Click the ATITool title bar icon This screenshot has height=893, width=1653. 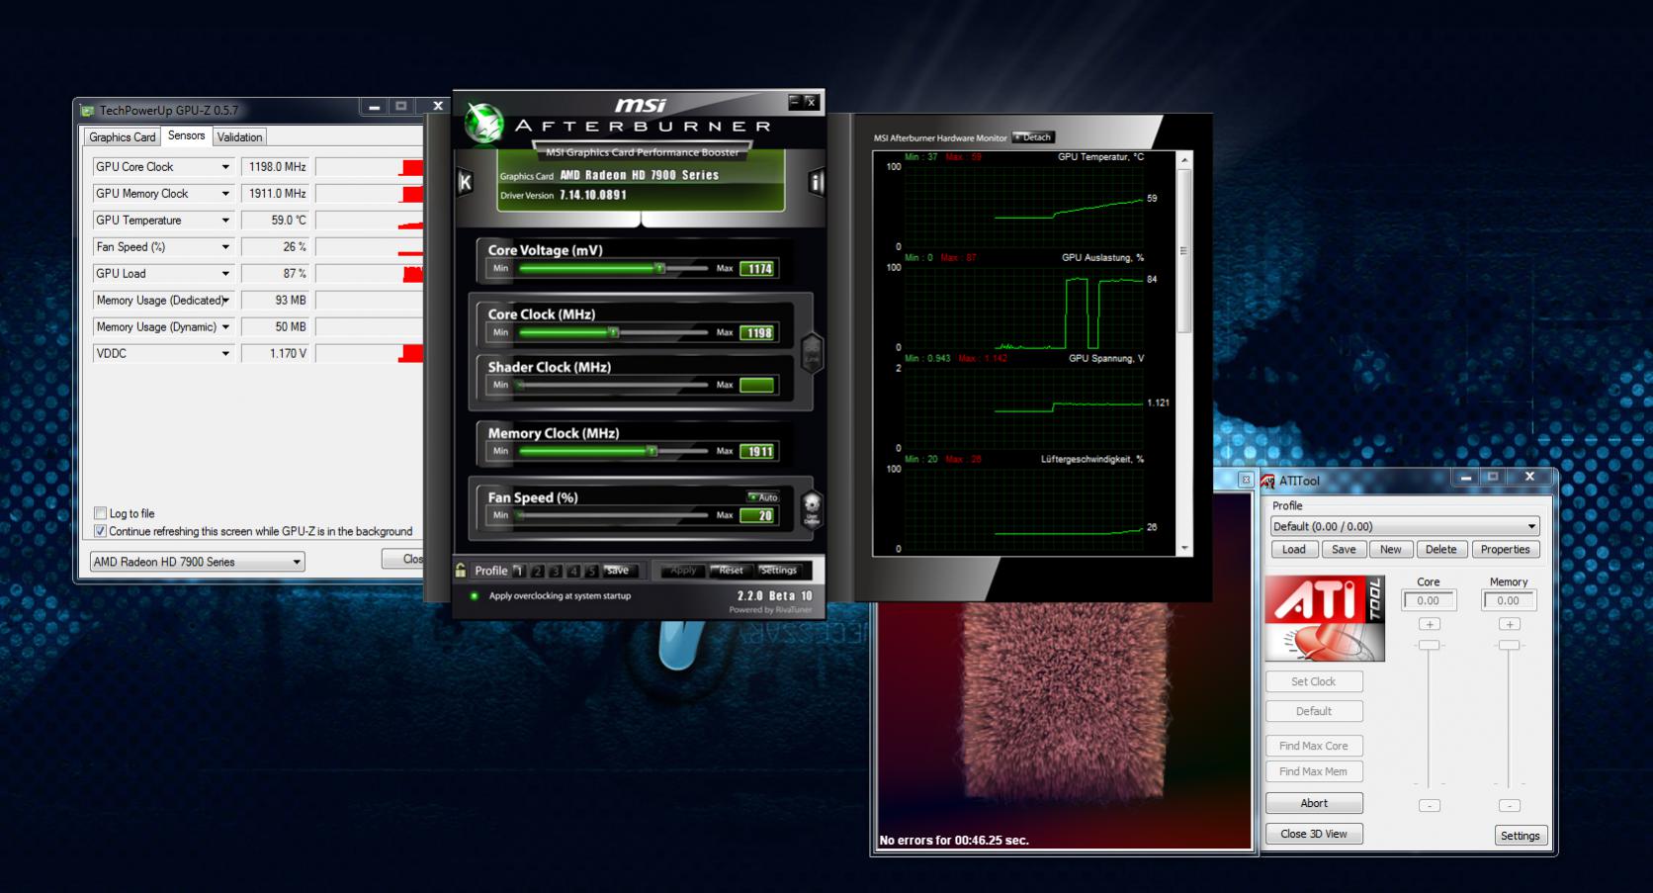click(x=1267, y=481)
